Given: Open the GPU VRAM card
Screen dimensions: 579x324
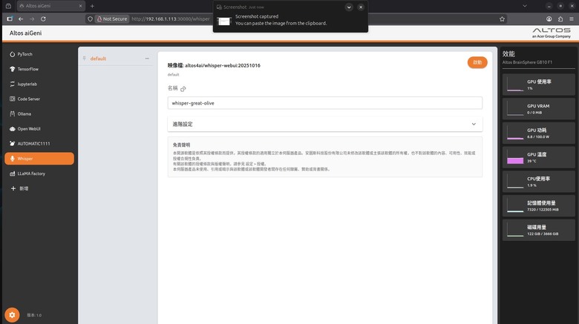Looking at the screenshot, I should pos(538,109).
